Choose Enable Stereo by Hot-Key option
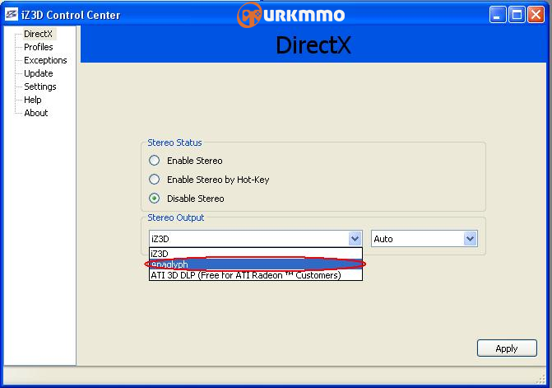 (154, 180)
